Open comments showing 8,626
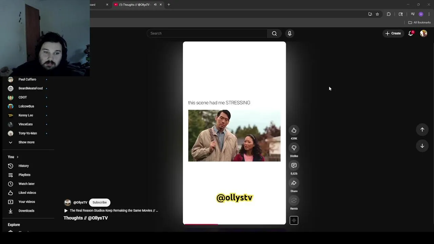Screen dimensions: 434x244 [294, 165]
